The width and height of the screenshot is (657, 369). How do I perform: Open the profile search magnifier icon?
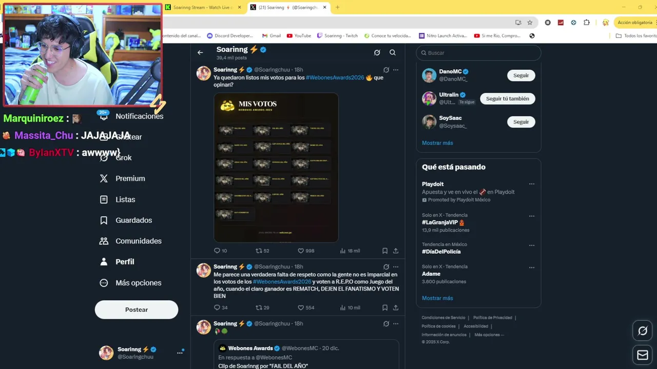pos(393,52)
